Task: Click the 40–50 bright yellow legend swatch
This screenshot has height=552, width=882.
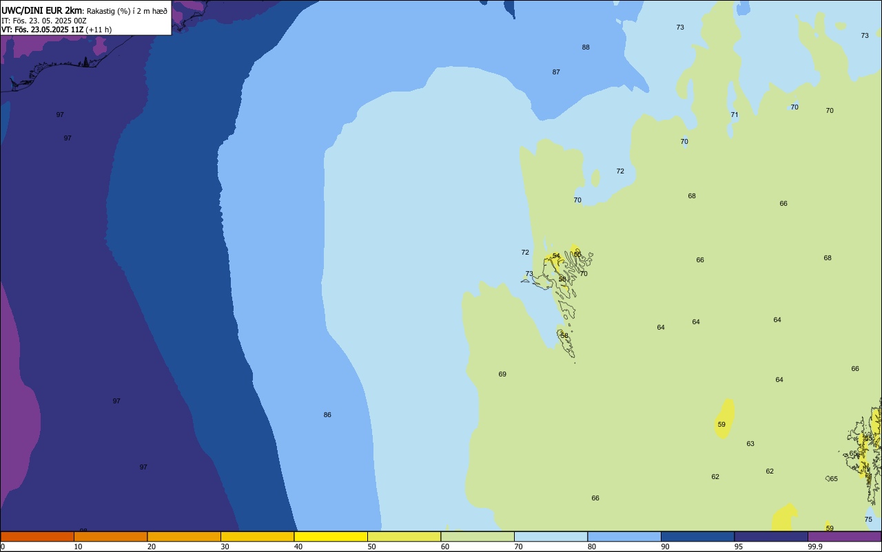Action: click(x=331, y=536)
